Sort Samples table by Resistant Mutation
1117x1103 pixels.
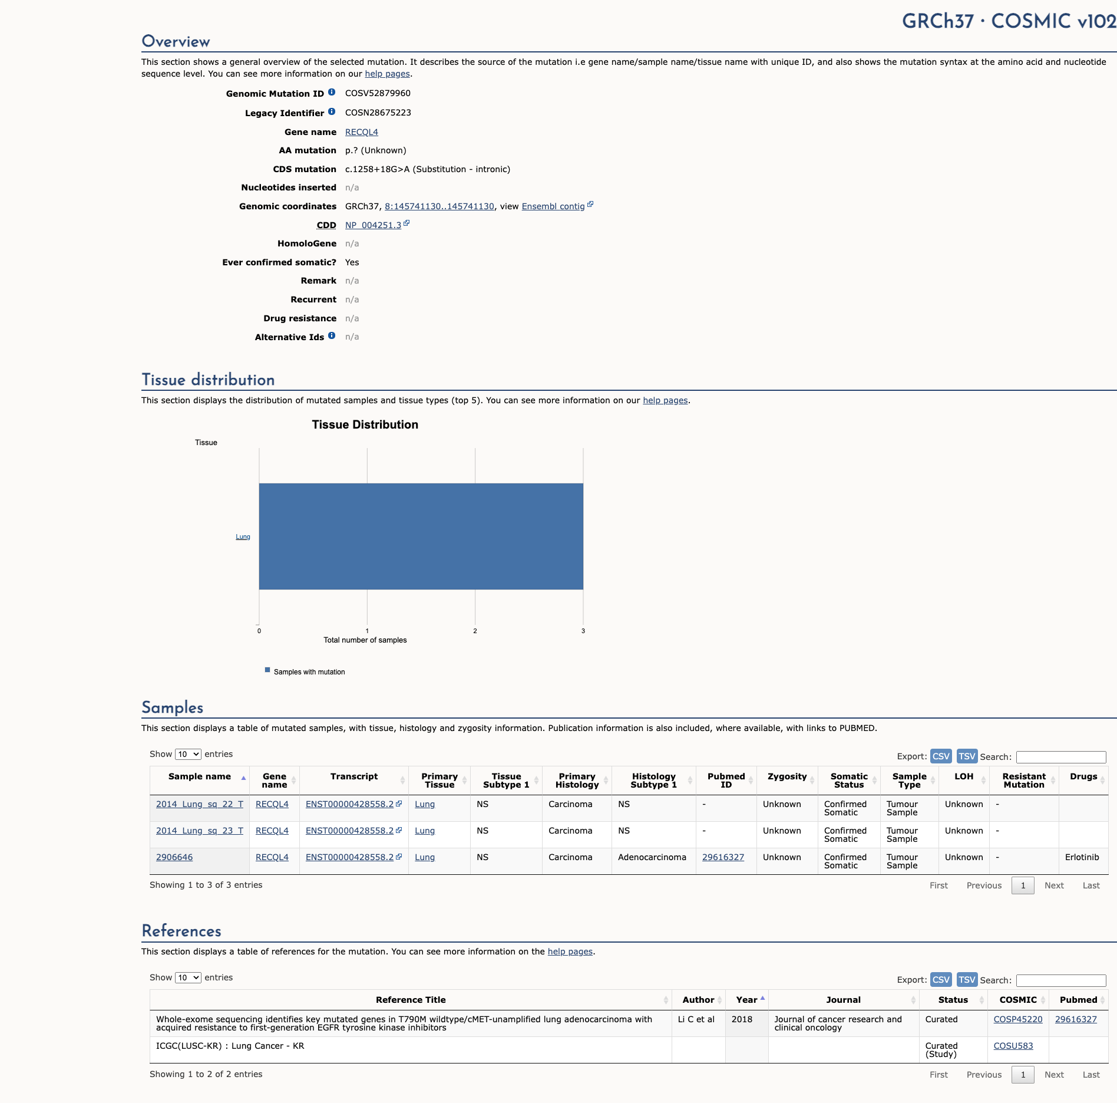coord(1025,781)
